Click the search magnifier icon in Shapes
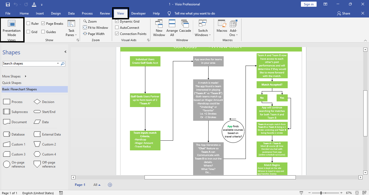This screenshot has height=195, width=369. [63, 63]
